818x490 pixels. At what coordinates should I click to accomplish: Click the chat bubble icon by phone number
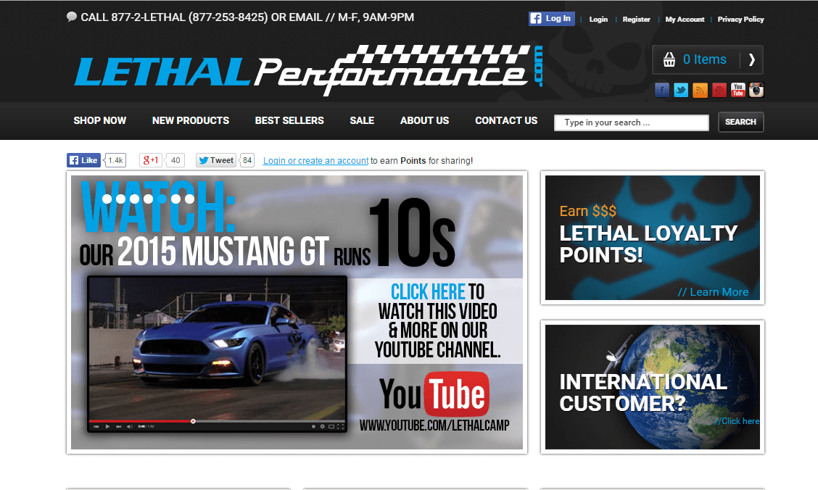pyautogui.click(x=72, y=17)
